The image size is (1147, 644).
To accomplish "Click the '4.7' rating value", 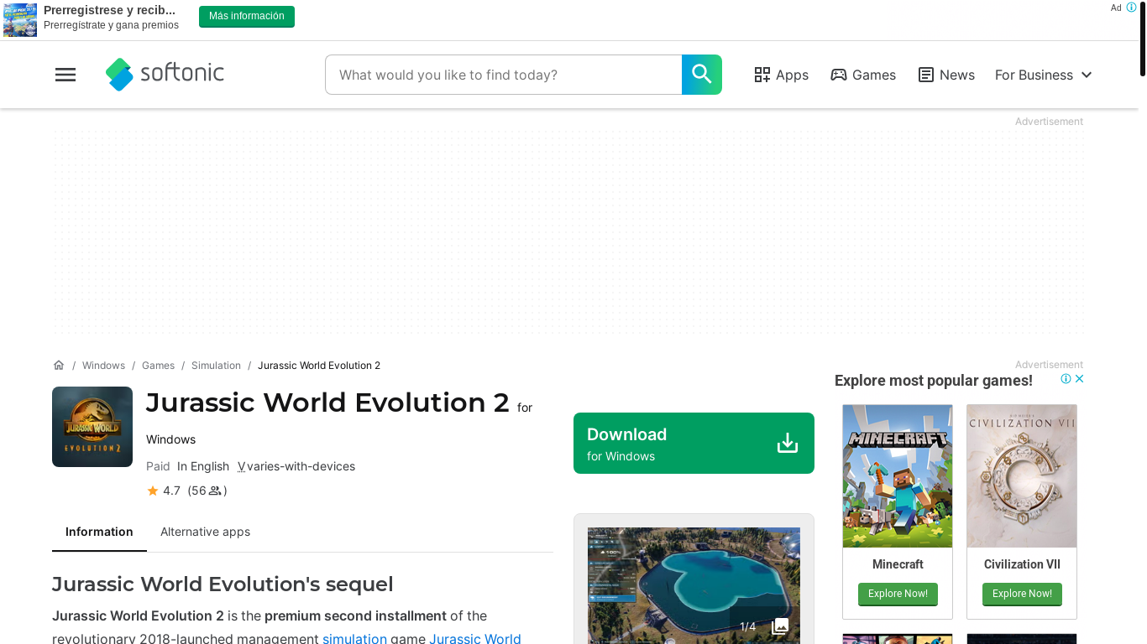I will click(171, 491).
